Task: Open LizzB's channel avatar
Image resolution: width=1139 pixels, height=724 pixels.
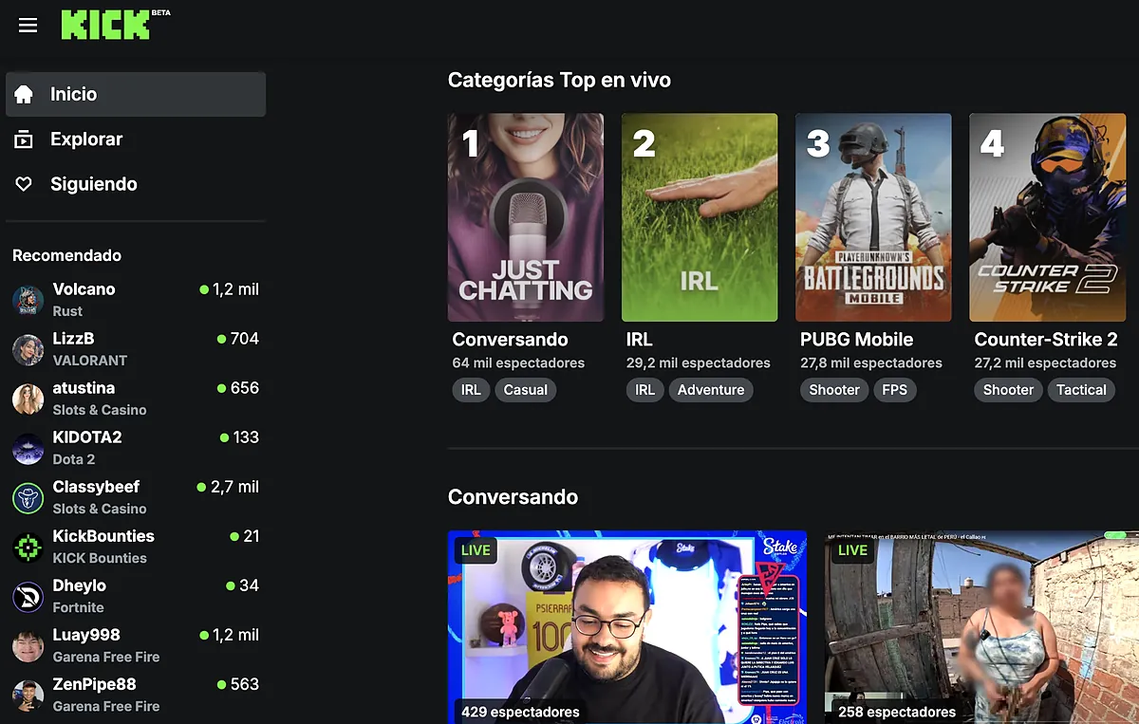Action: 28,349
